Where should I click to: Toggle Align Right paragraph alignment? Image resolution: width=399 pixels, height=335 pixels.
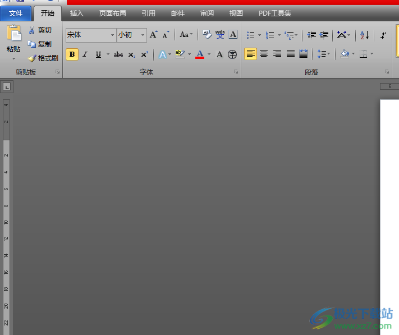tap(277, 54)
